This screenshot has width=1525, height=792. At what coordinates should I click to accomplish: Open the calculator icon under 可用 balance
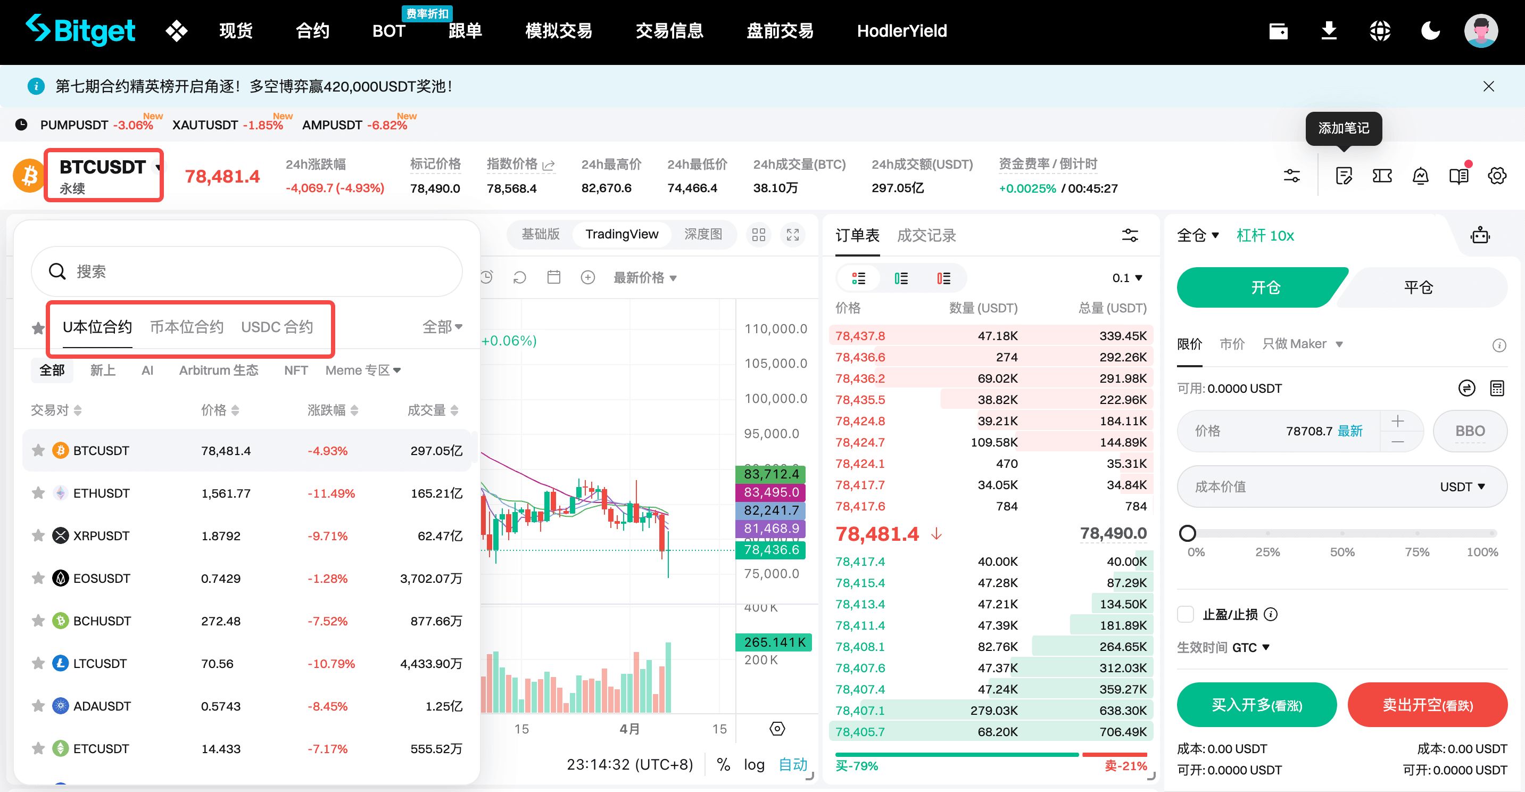[x=1498, y=388]
